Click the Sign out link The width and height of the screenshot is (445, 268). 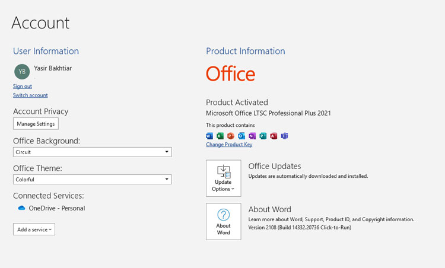click(x=23, y=86)
